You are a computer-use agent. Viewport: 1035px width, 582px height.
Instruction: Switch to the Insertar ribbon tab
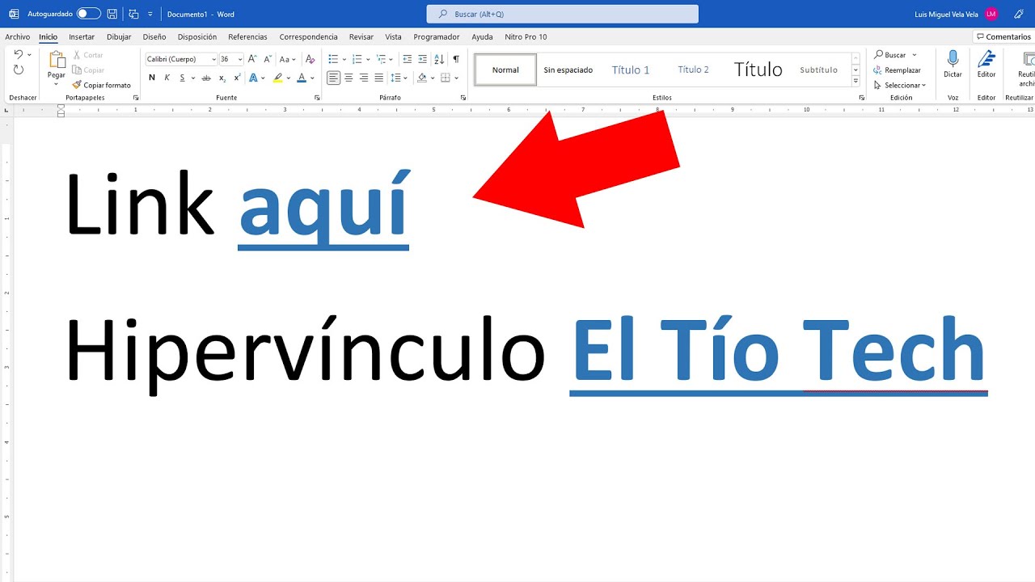[x=82, y=36]
